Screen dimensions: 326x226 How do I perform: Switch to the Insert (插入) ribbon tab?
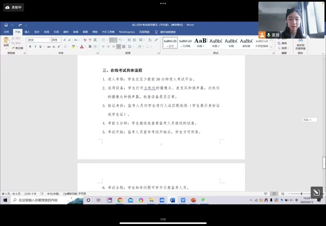click(x=27, y=32)
